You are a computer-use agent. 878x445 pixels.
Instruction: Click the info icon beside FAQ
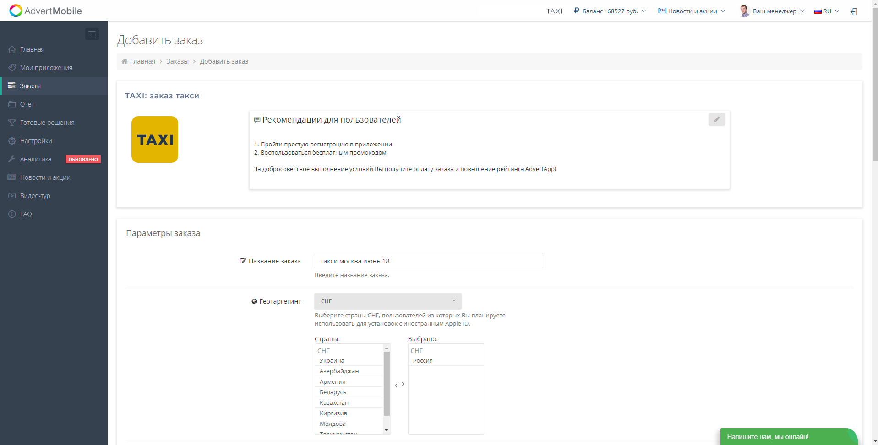(x=12, y=214)
